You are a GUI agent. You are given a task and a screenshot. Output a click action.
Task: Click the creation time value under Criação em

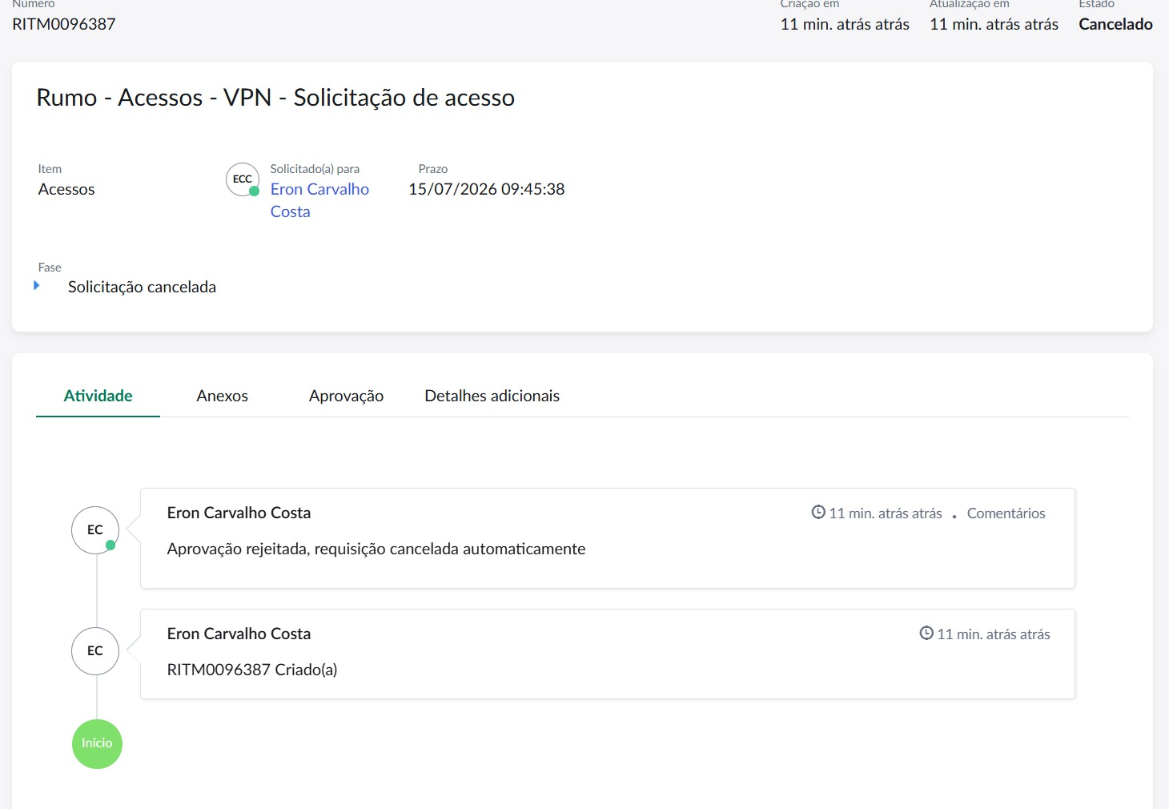845,24
